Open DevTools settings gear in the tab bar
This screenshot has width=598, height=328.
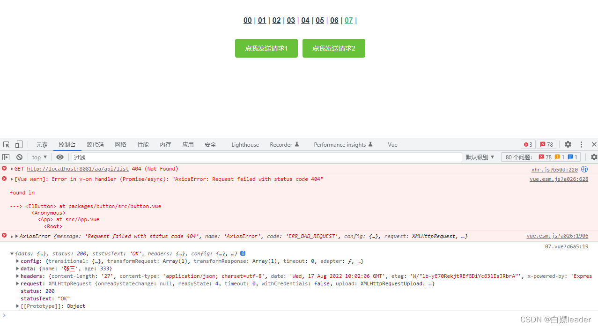(568, 145)
